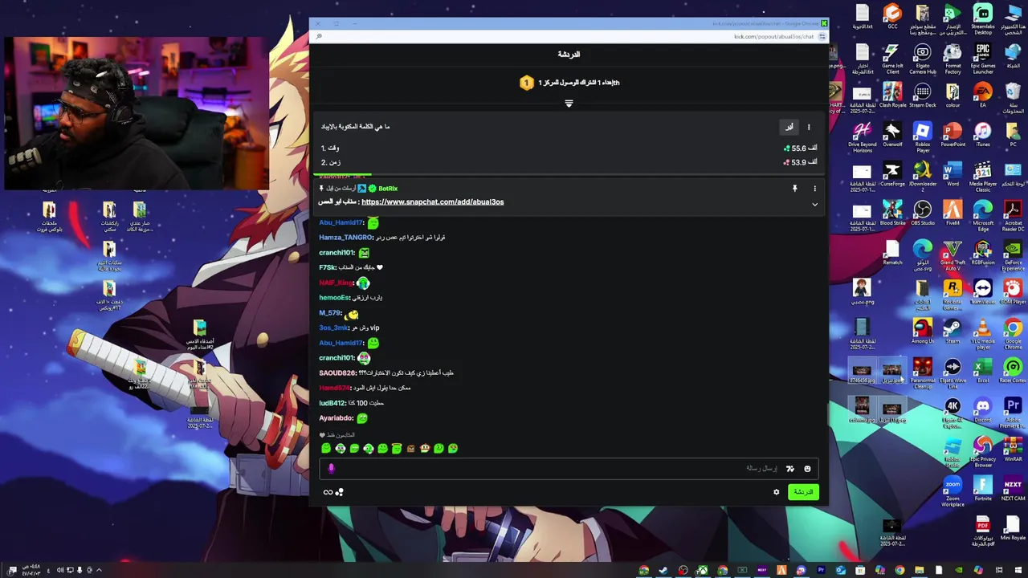Open the Acrobat Reader DC shortcut
Viewport: 1028px width, 578px height.
click(1013, 214)
